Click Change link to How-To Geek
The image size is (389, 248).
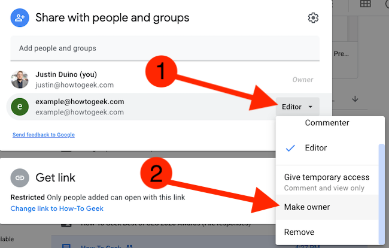click(x=57, y=208)
